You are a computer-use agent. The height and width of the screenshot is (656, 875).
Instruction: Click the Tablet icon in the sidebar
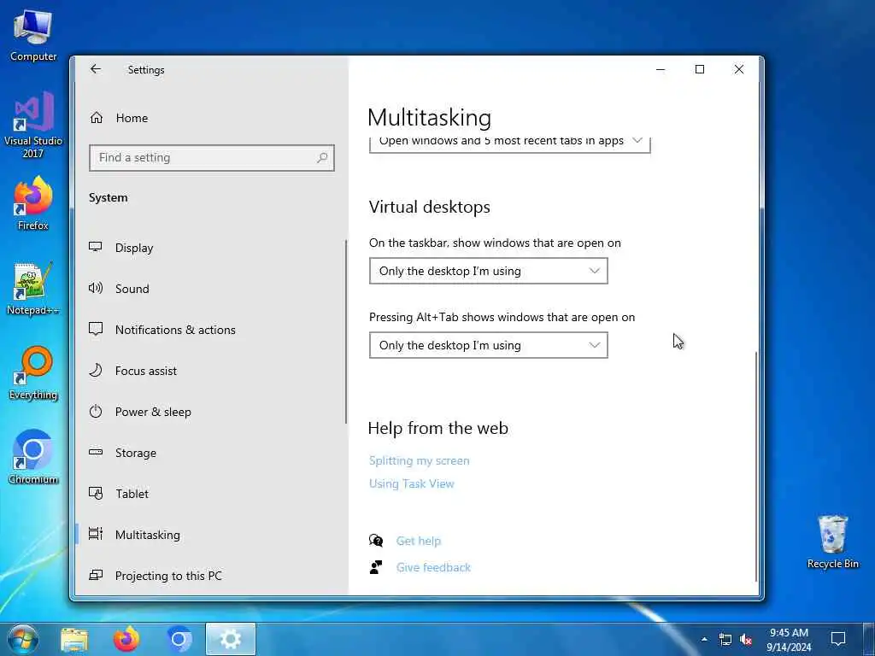point(96,493)
